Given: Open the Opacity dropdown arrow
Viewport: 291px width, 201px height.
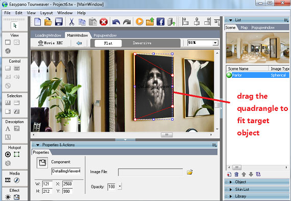Looking at the screenshot, I should [x=119, y=186].
